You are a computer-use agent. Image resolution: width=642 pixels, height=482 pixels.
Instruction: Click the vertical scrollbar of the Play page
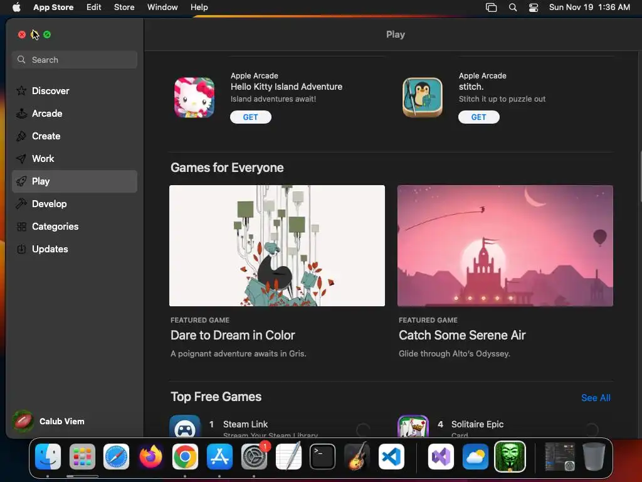[x=639, y=176]
